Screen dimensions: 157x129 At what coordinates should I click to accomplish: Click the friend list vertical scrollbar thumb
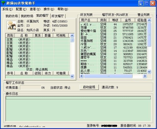(x=149, y=34)
